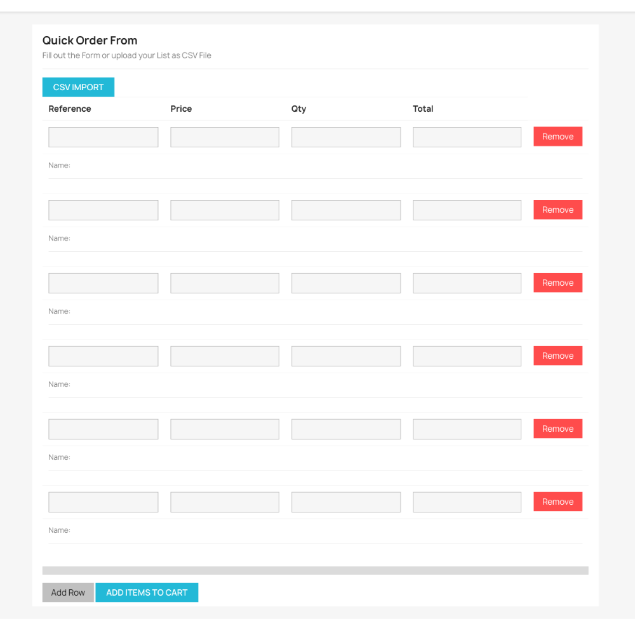635x635 pixels.
Task: Click the fourth row Qty box
Action: [x=346, y=356]
